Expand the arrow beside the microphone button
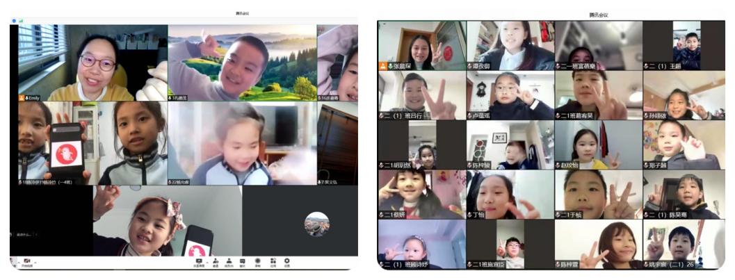The width and height of the screenshot is (735, 280). click(x=19, y=261)
